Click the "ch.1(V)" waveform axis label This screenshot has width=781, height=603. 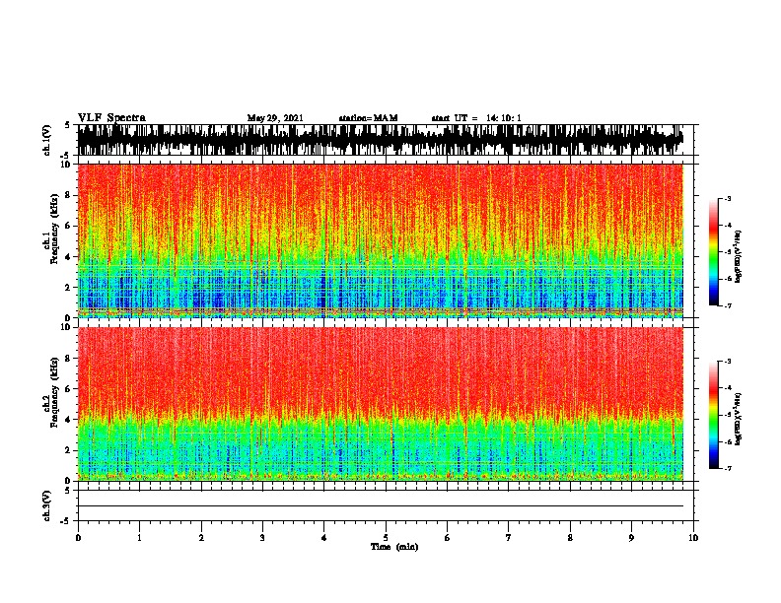47,140
